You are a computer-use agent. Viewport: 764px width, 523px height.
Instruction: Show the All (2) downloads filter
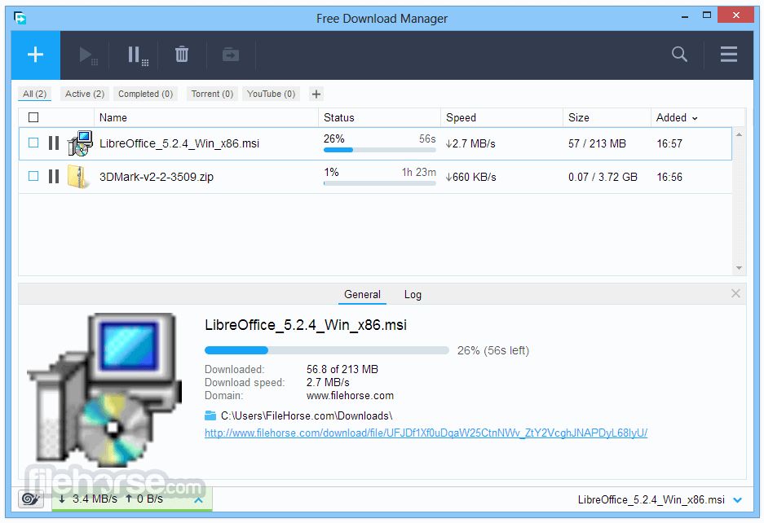pyautogui.click(x=34, y=94)
